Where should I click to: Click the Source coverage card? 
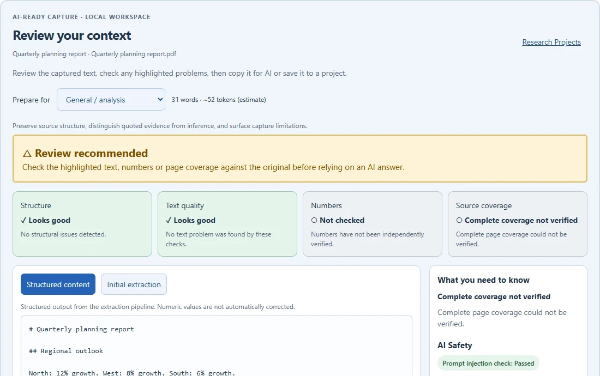pyautogui.click(x=517, y=224)
